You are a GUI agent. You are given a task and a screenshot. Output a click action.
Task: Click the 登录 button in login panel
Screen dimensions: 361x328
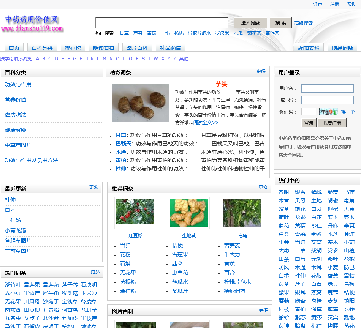(x=309, y=123)
